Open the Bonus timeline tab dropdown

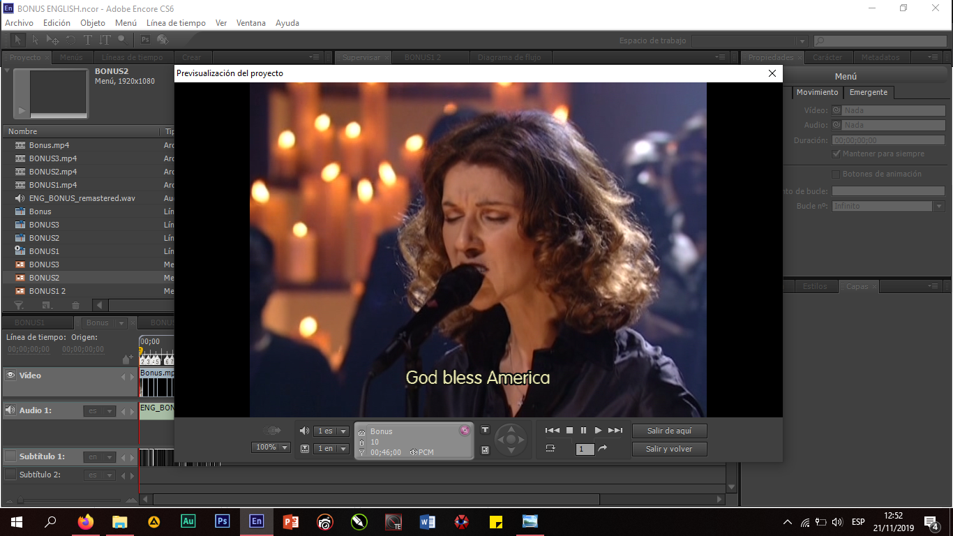click(121, 323)
